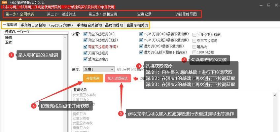Open the 深度 dropdown showing 深度1
The height and width of the screenshot is (132, 280).
click(99, 69)
